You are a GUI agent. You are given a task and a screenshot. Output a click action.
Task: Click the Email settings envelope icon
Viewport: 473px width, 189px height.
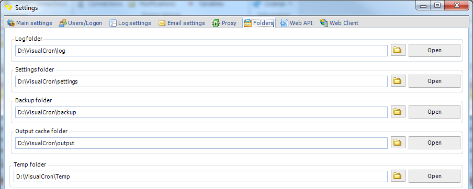[x=162, y=23]
